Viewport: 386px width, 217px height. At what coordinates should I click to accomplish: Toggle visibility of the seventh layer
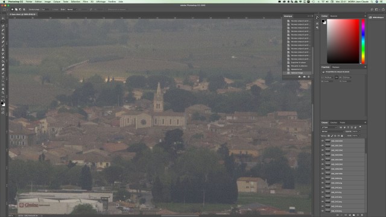click(x=323, y=169)
